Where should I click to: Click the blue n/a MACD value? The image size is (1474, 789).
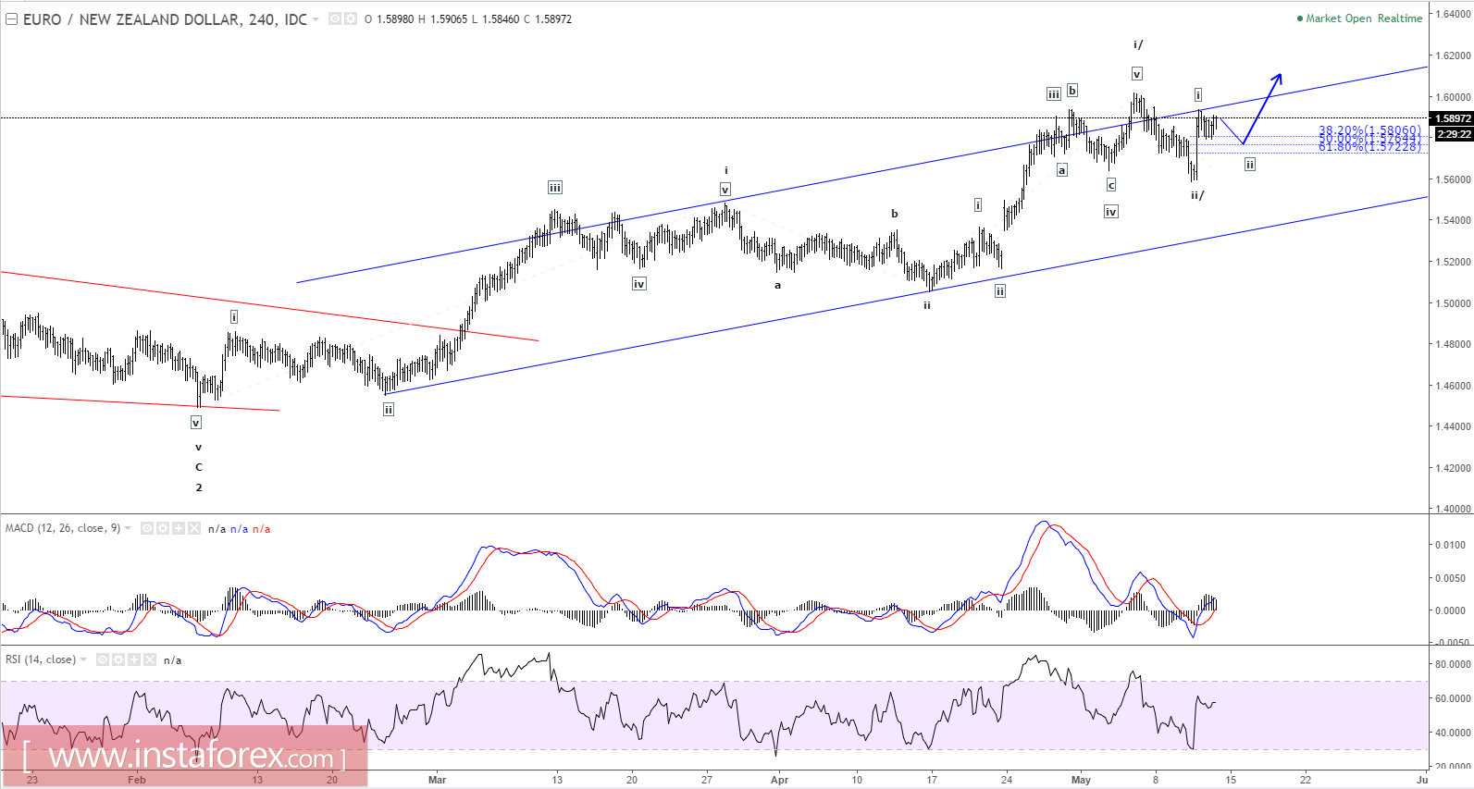click(239, 529)
